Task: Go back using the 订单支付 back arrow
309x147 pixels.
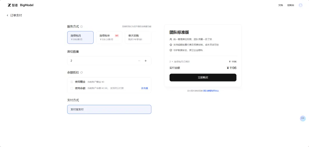Action: pos(7,15)
